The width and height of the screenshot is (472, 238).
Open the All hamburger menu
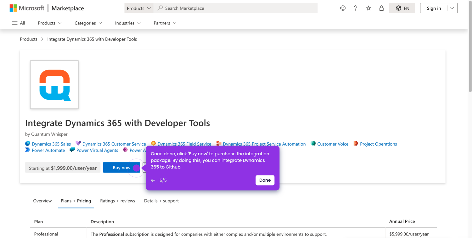[x=19, y=23]
